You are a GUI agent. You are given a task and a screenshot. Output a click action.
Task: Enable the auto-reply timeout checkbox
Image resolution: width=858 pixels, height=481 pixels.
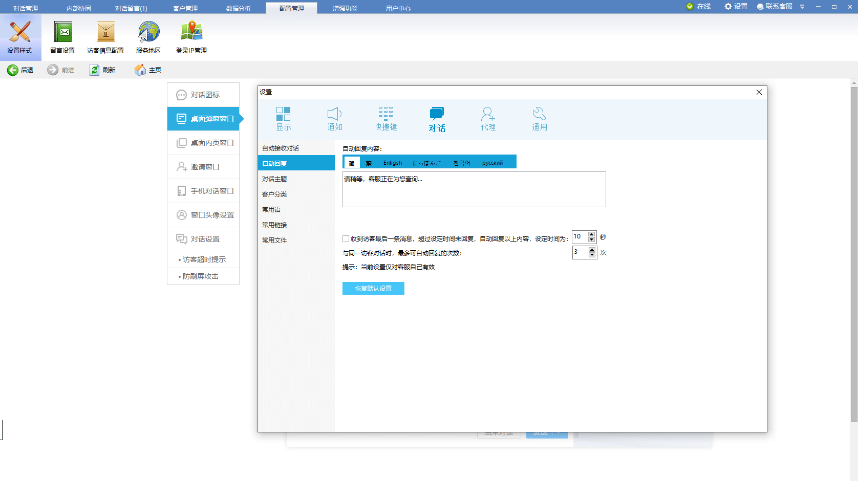pyautogui.click(x=346, y=239)
